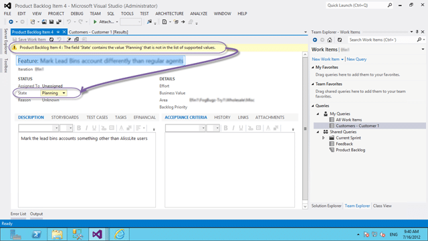
Task: Open the Work Items page dropdown arrow
Action: pos(423,50)
